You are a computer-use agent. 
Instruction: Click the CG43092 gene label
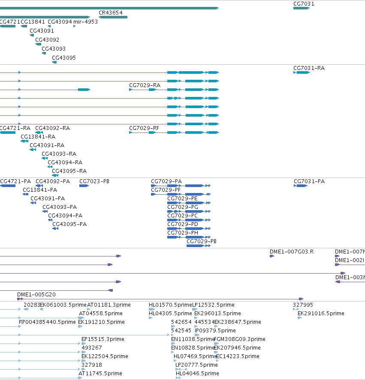[47, 40]
